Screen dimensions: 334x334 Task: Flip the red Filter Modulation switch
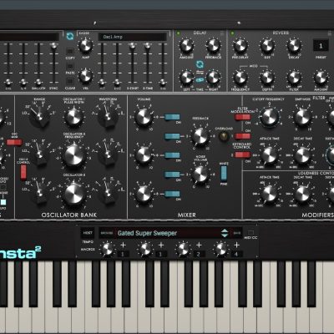pos(243,117)
